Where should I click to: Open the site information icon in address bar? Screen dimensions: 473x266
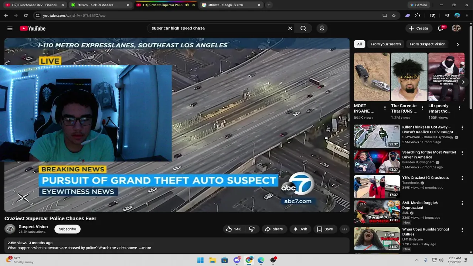coord(37,16)
